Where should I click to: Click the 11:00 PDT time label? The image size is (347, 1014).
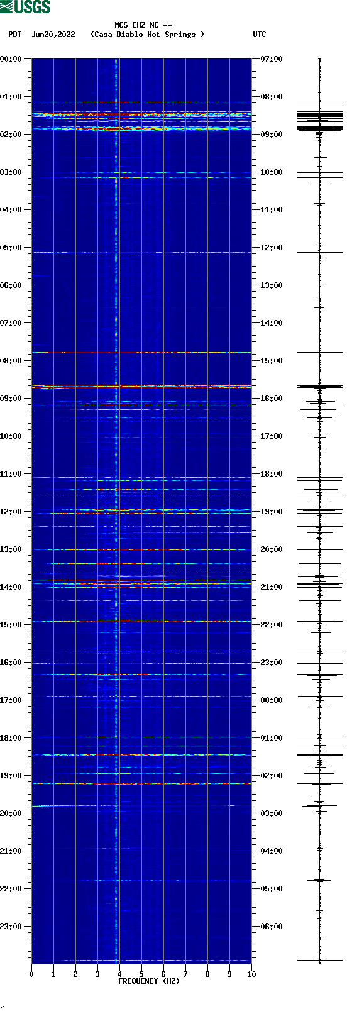coord(11,474)
